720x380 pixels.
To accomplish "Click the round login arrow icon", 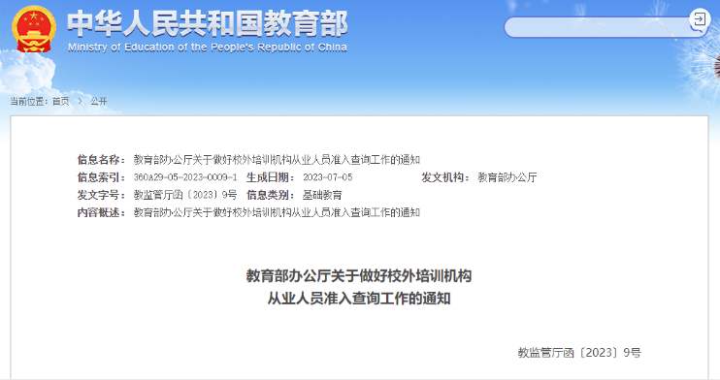I will [700, 18].
